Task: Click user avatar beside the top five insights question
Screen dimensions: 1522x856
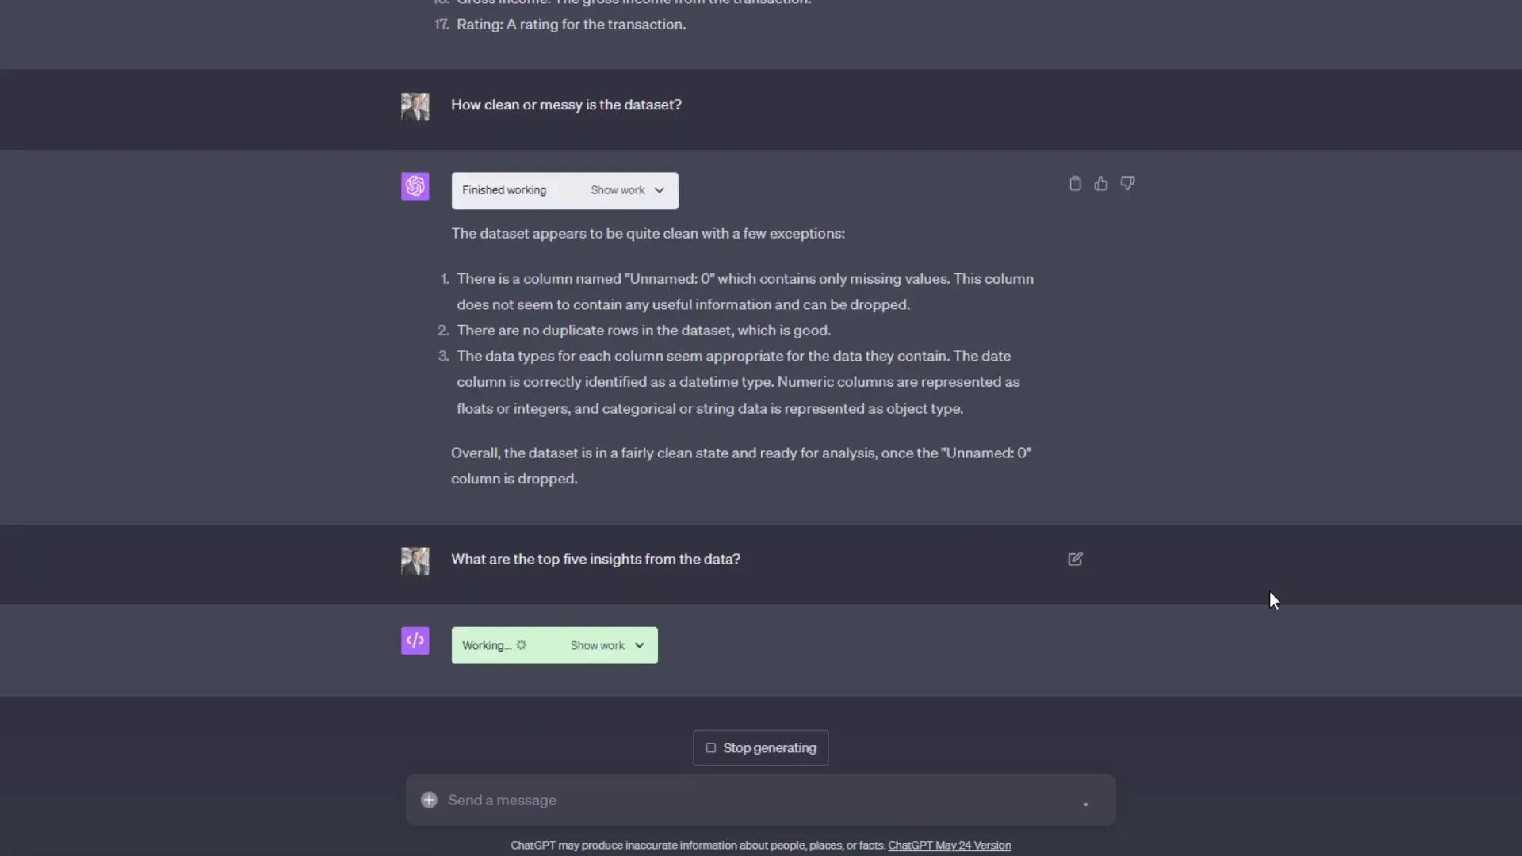Action: click(x=415, y=561)
